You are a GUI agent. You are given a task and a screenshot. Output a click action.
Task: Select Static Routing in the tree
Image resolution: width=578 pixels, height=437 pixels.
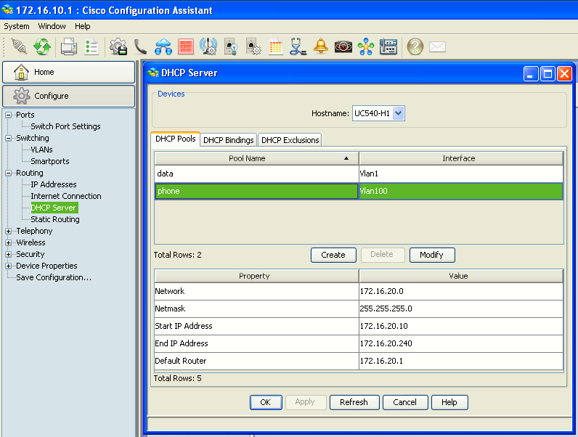click(x=55, y=220)
